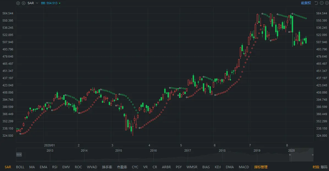This screenshot has height=171, width=329.
Task: Click 2016 on the overview timeline
Action: click(x=153, y=151)
